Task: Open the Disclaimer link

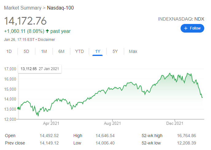Action: coord(46,40)
